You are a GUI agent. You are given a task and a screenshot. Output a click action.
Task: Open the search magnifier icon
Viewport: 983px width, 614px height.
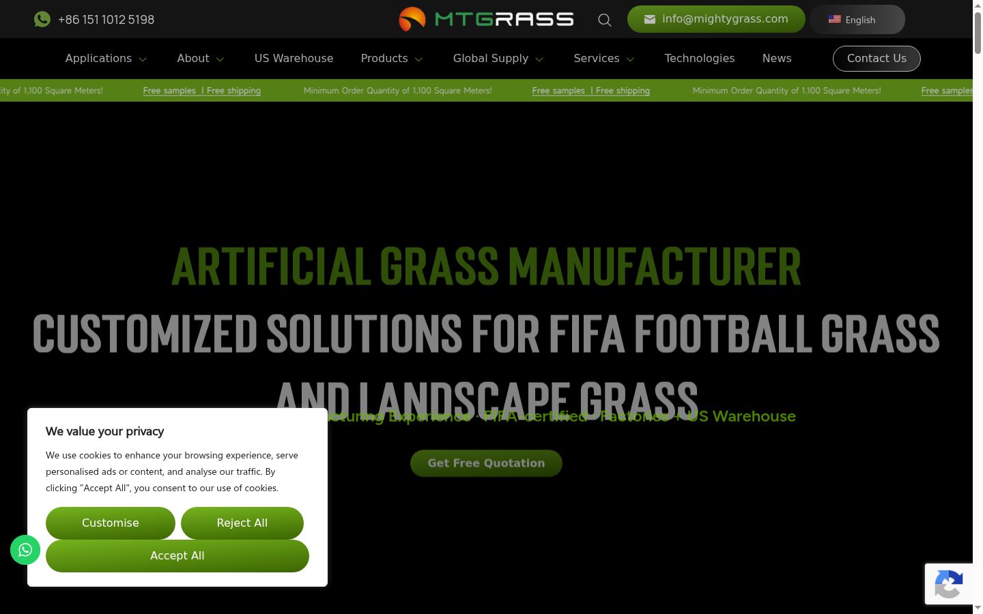[x=605, y=20]
